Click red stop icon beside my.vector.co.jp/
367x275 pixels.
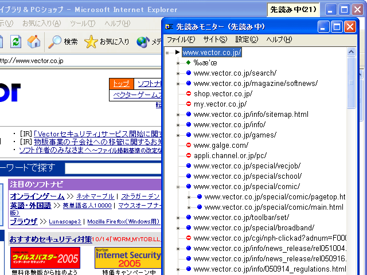189,104
